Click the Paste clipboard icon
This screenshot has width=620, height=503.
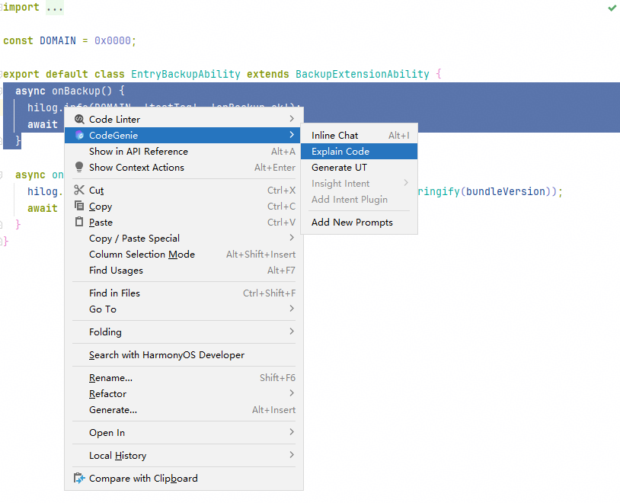point(79,223)
